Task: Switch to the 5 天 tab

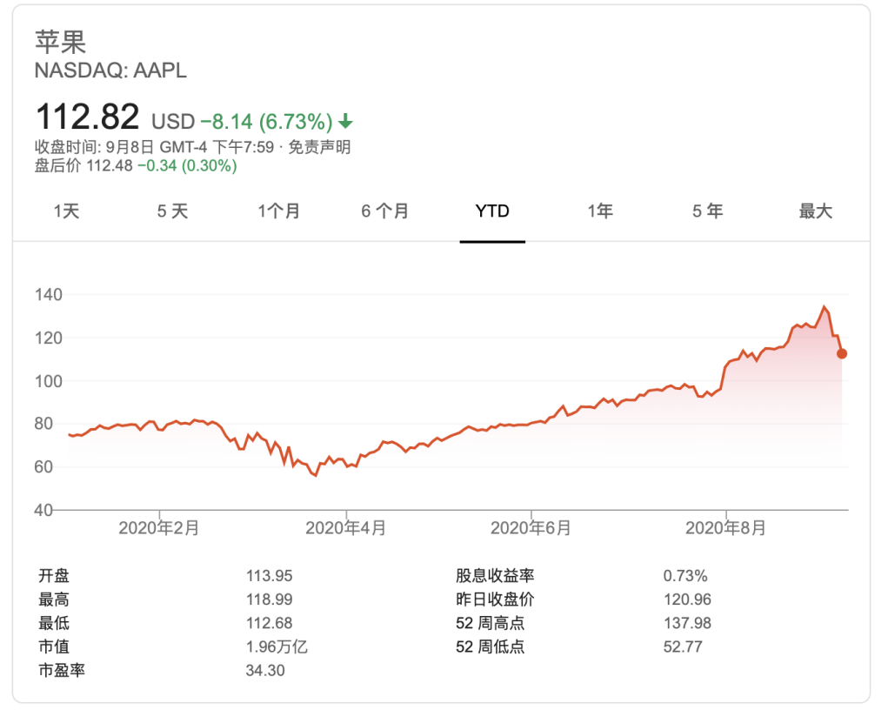Action: (172, 211)
